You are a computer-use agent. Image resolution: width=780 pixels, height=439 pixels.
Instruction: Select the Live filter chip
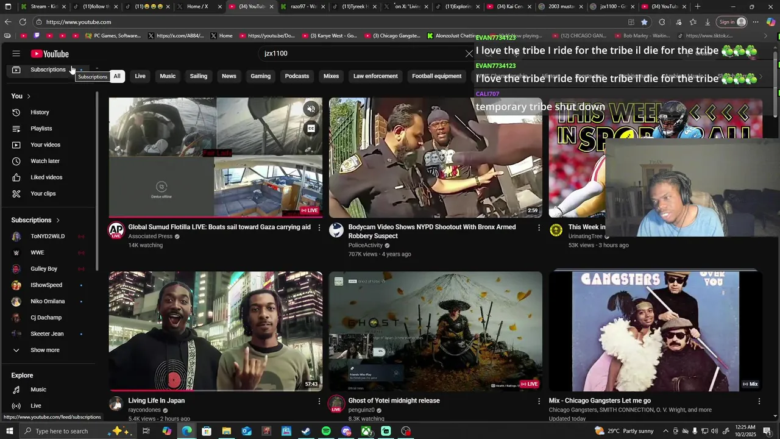(140, 76)
